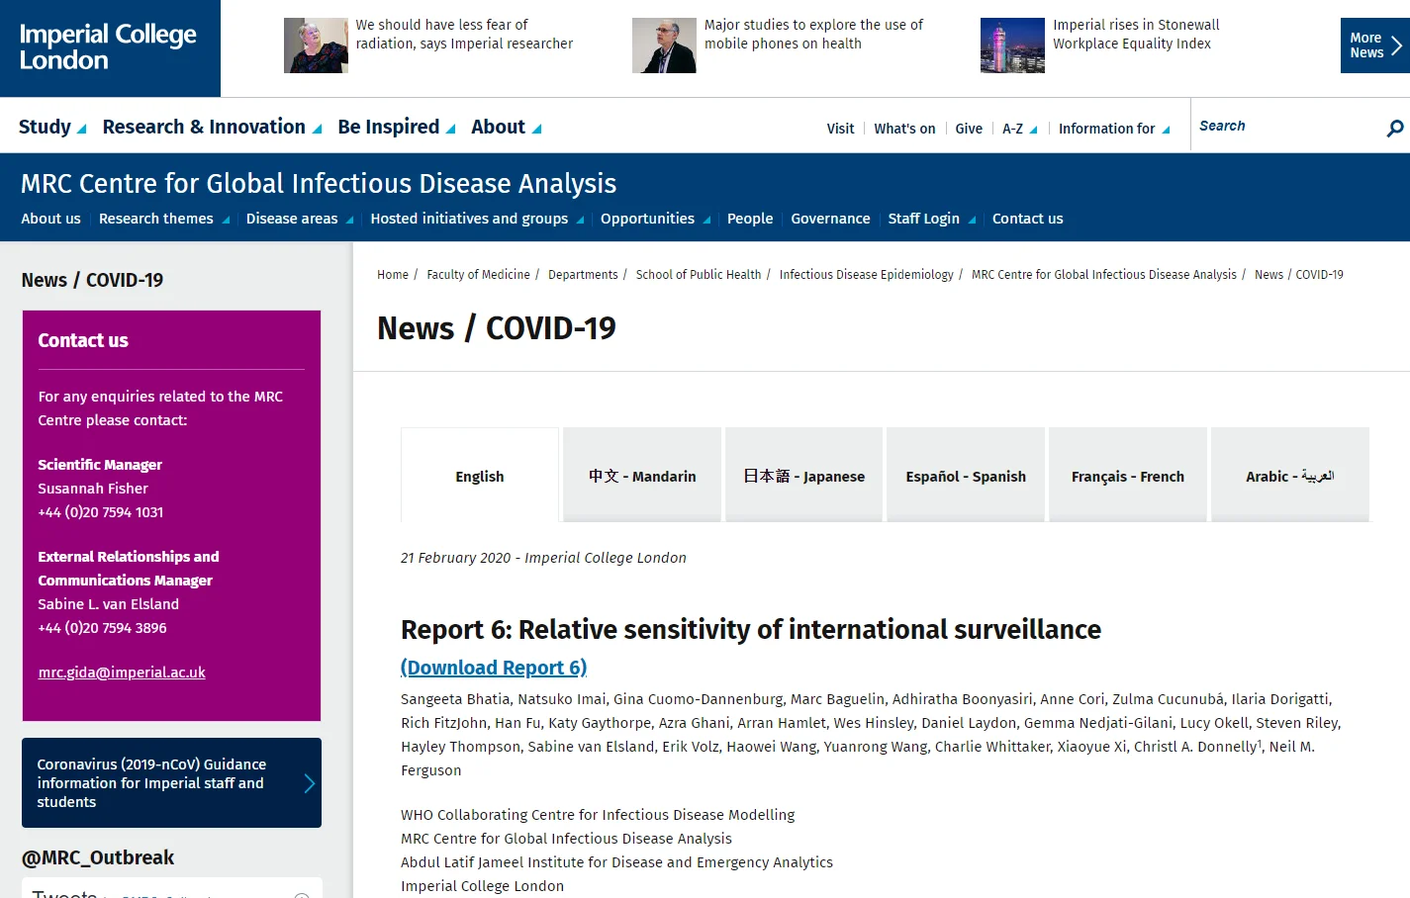The image size is (1410, 898).
Task: Open the What's on link
Action: (x=904, y=129)
